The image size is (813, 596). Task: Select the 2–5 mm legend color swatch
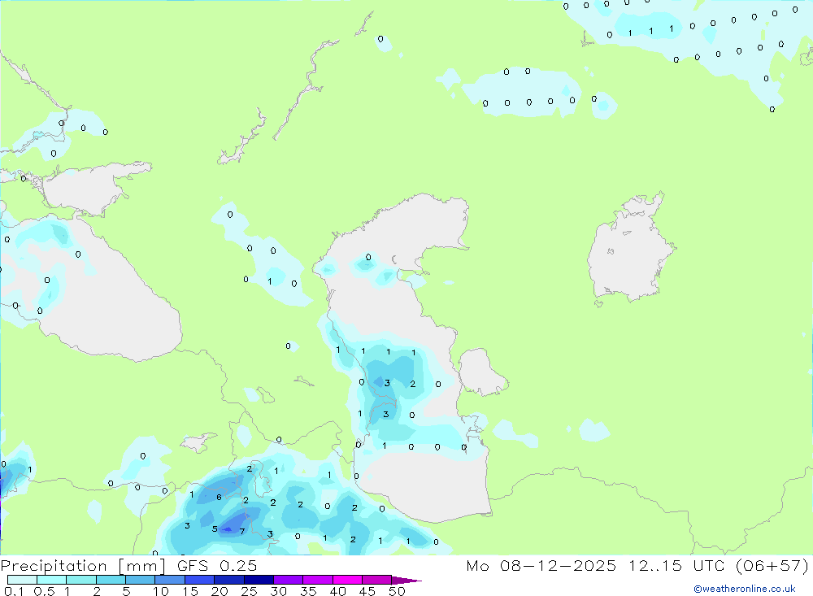111,580
